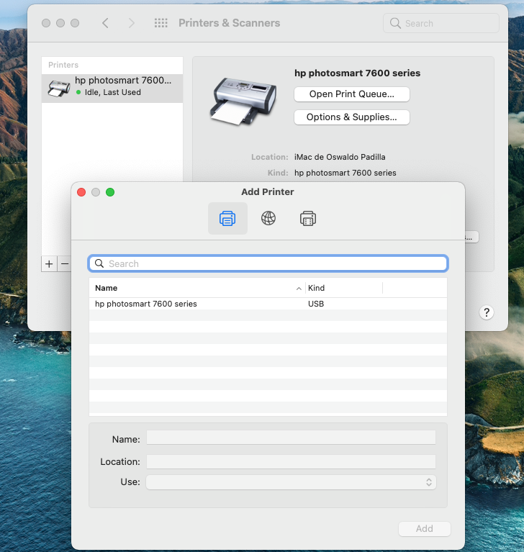Click the Printers & Scanners search box
Screen dimensions: 524x552
[x=441, y=23]
